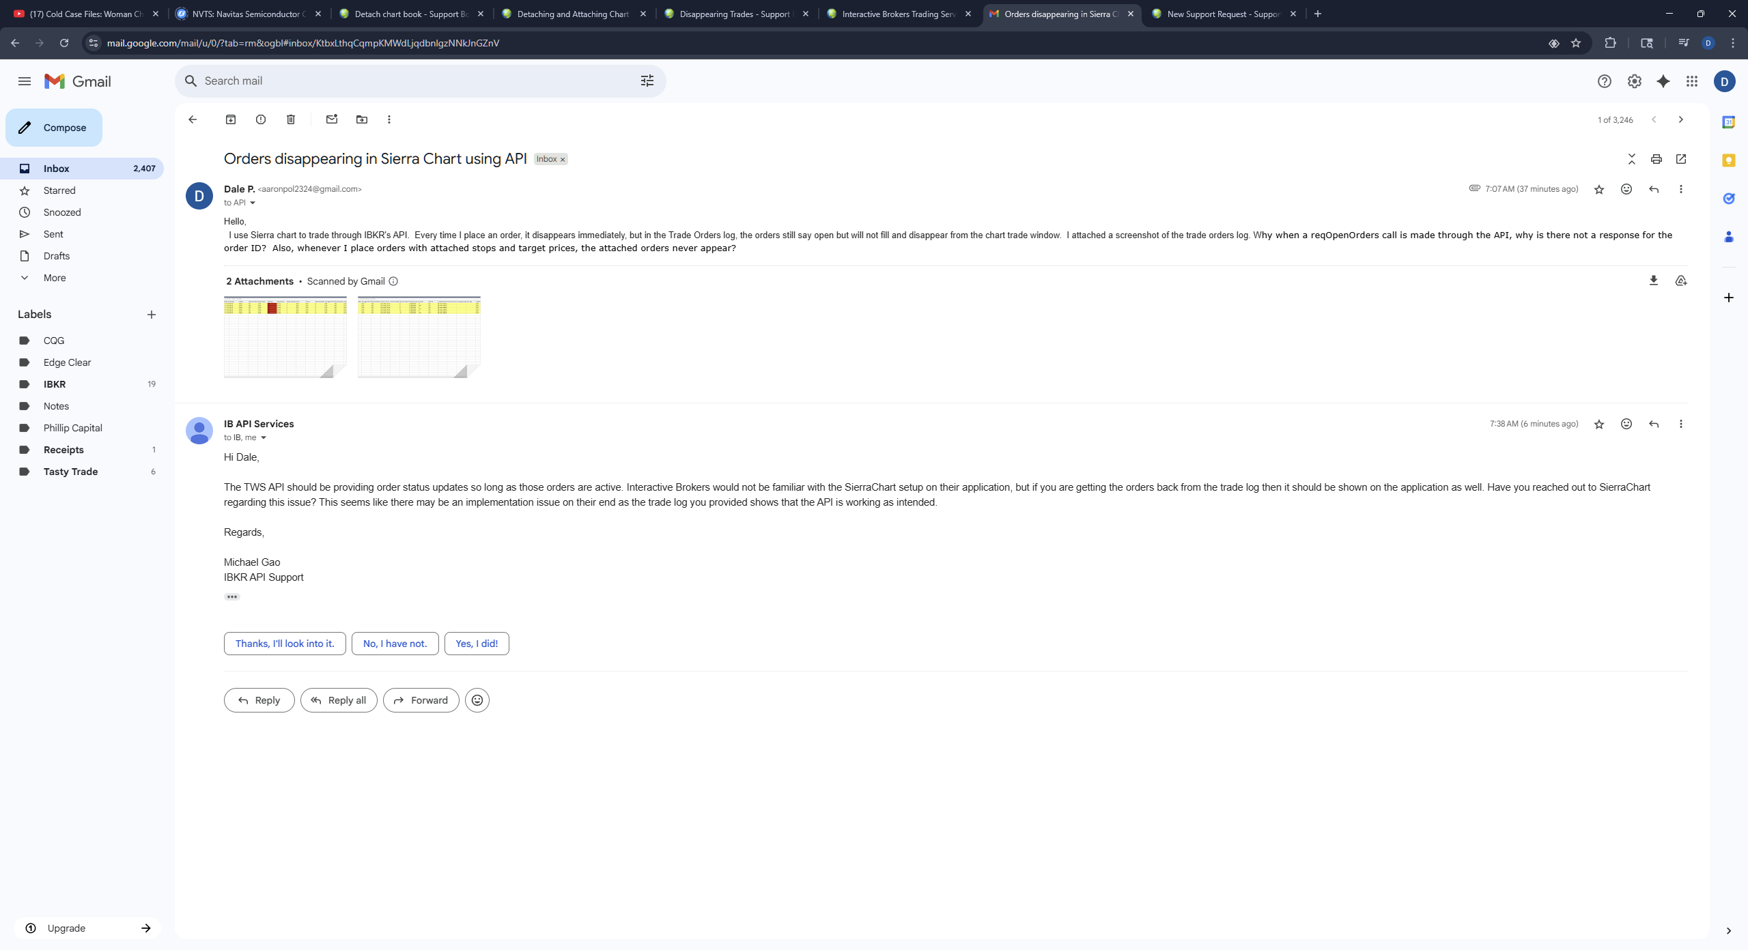This screenshot has width=1748, height=950.
Task: Collapse all messages in thread
Action: point(1631,159)
